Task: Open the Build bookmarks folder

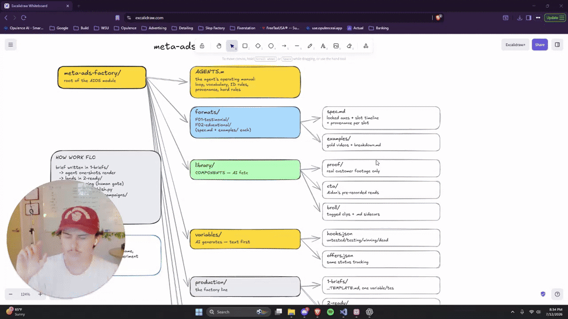Action: [x=81, y=28]
